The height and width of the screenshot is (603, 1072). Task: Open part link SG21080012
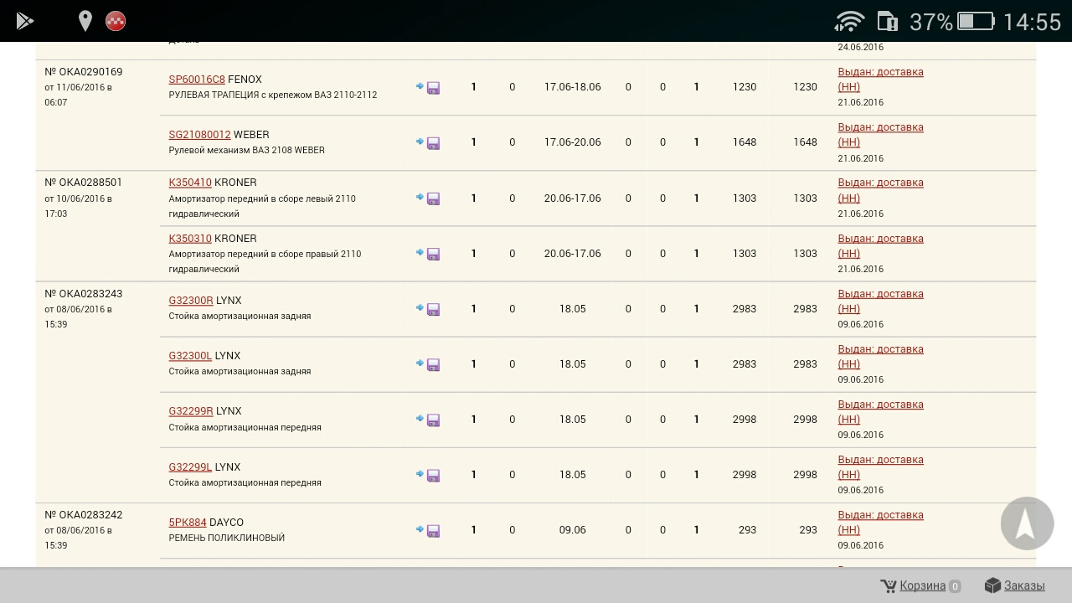click(x=199, y=135)
